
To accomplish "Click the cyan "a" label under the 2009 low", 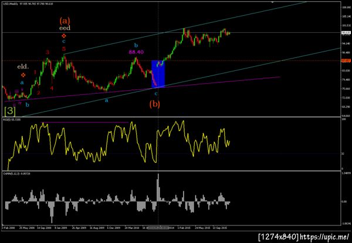I will click(107, 100).
